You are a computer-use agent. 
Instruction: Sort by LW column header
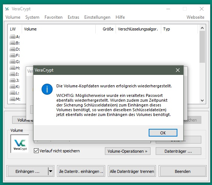click(x=15, y=29)
